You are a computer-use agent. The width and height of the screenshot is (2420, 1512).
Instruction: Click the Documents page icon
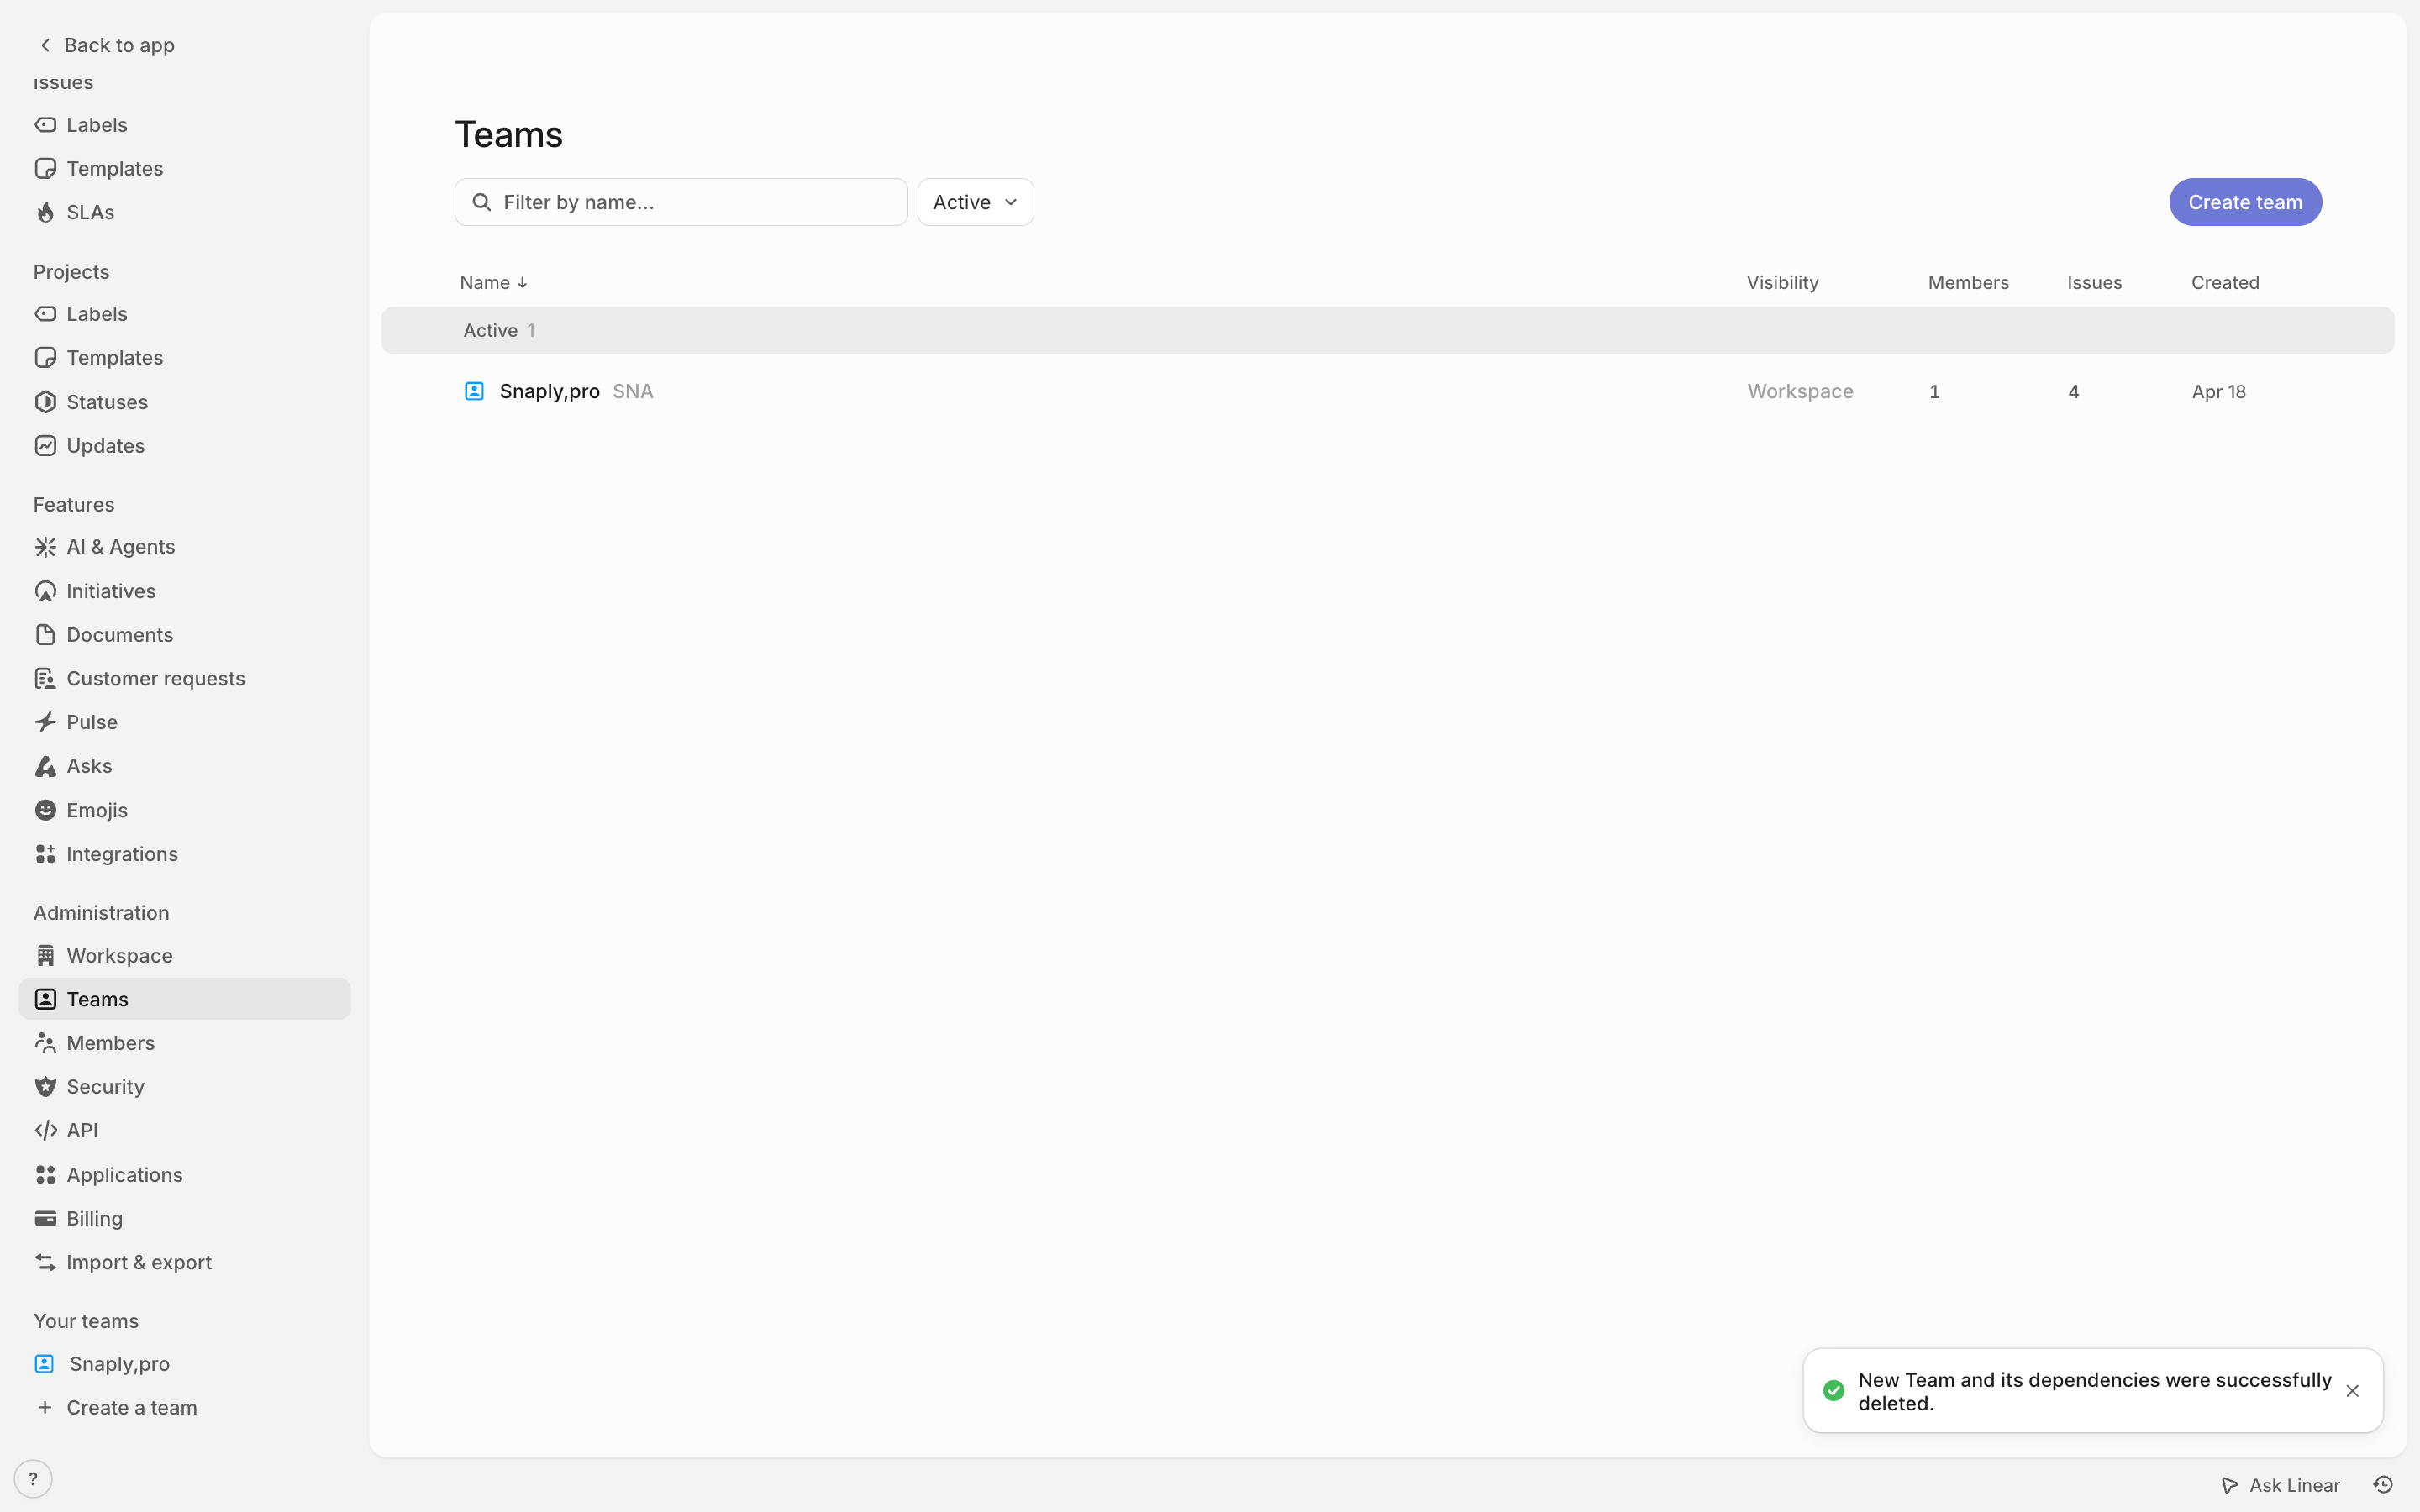point(45,635)
